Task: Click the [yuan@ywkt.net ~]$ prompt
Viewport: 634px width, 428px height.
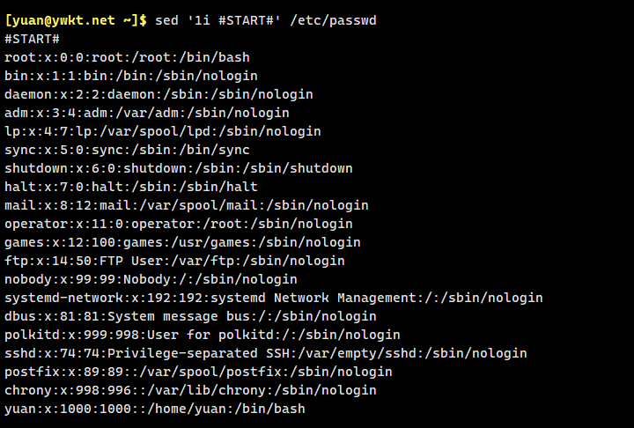Action: (76, 20)
